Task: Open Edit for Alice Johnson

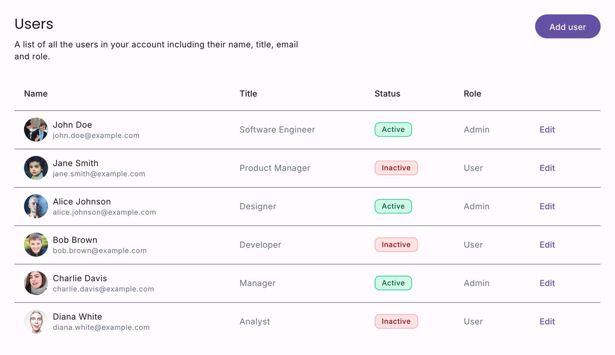Action: (x=547, y=207)
